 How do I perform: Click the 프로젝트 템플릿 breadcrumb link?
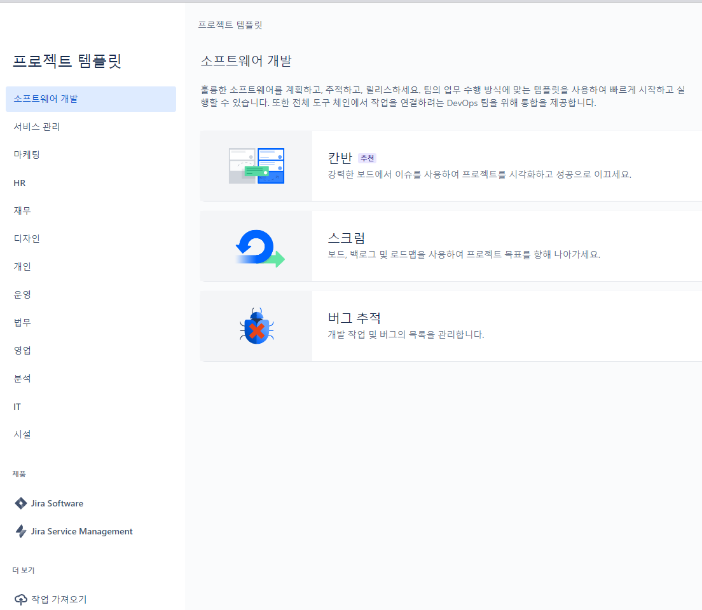229,25
